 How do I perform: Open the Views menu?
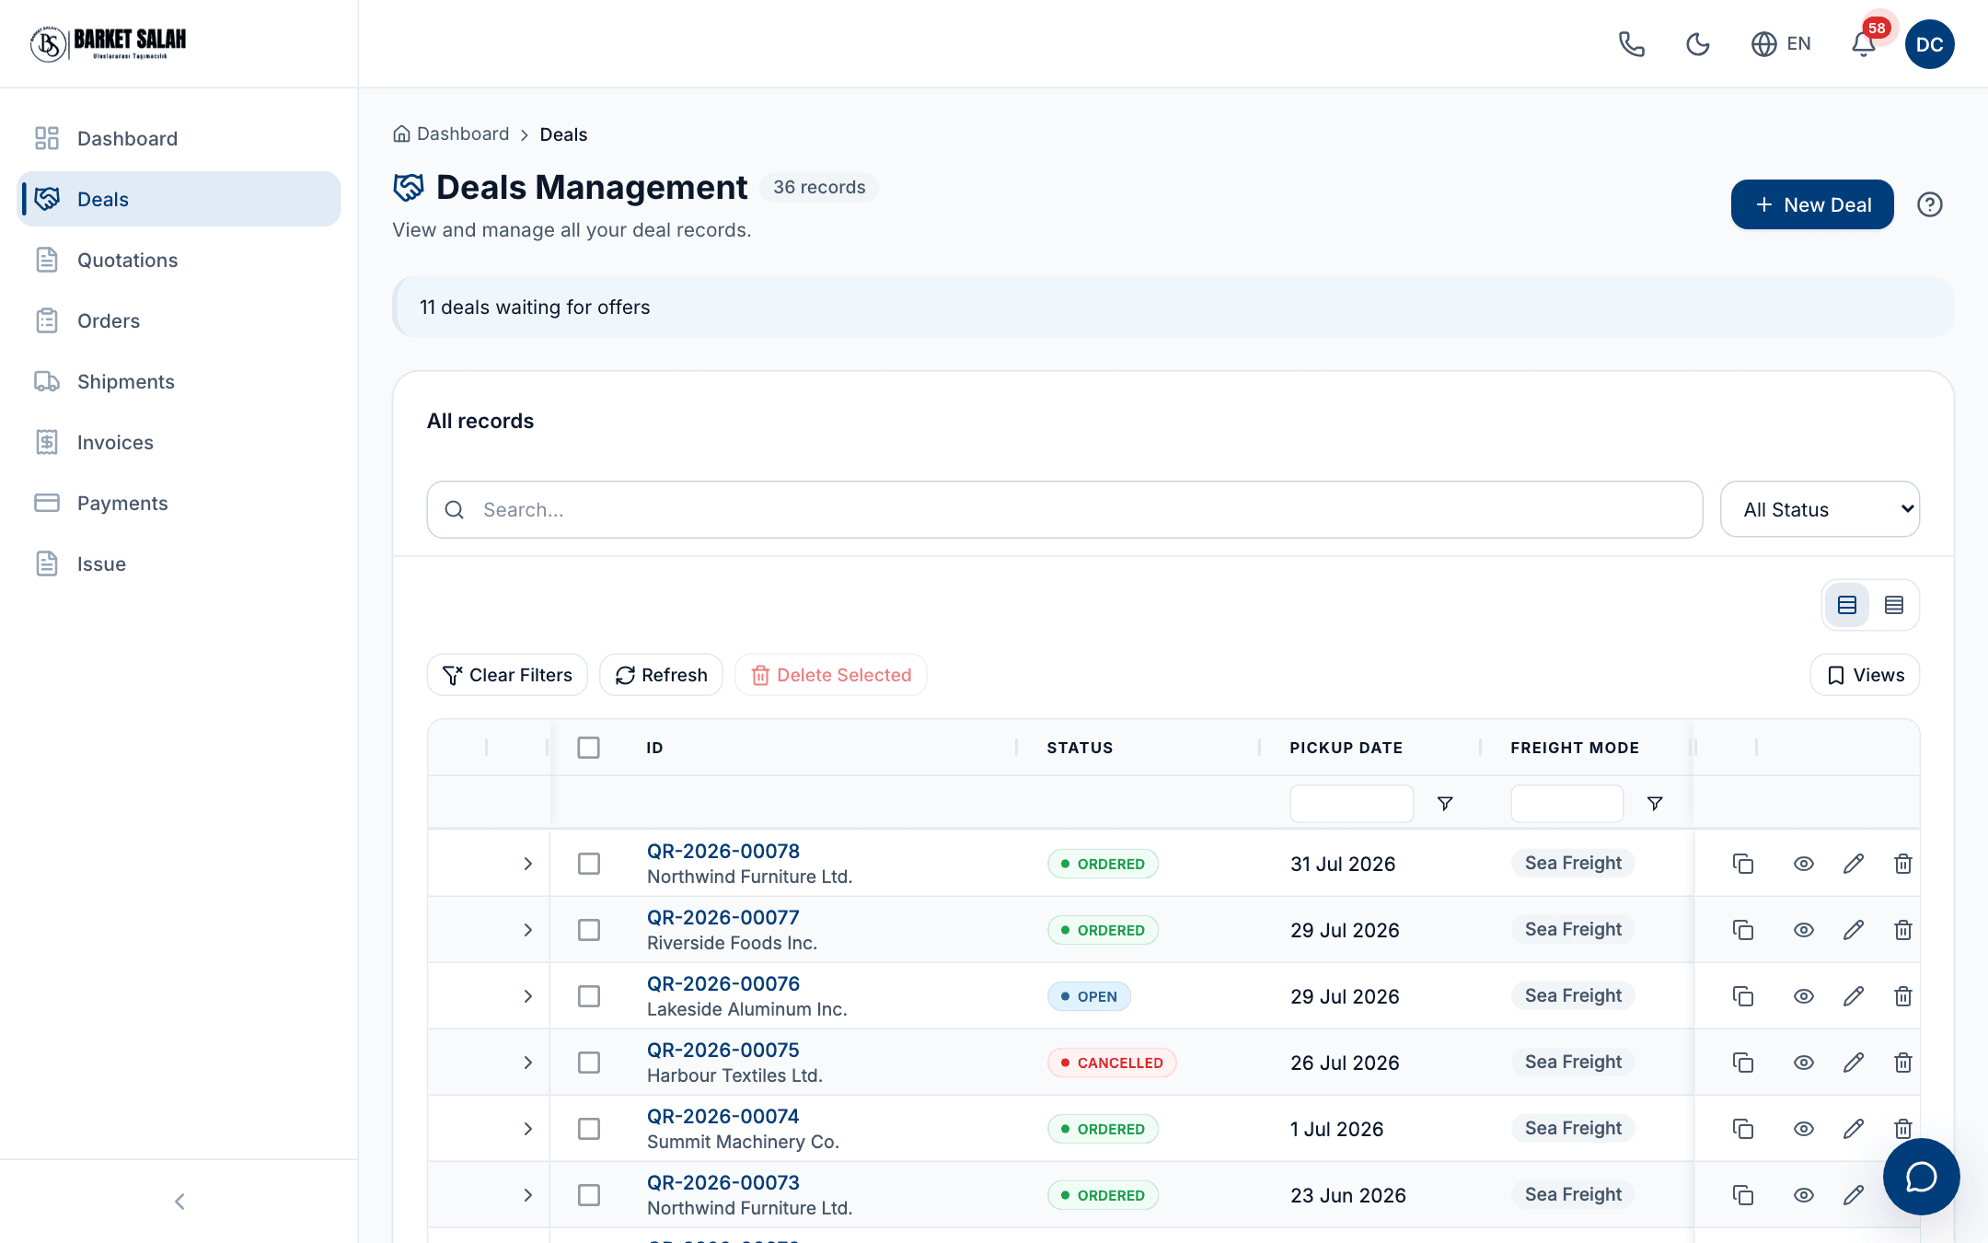click(x=1865, y=675)
